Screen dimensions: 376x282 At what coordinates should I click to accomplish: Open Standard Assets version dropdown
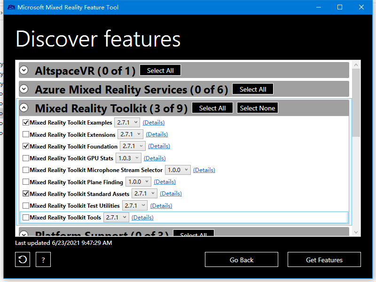click(144, 194)
